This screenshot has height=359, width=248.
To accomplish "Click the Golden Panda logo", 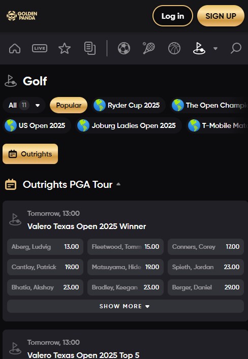I will tap(22, 16).
